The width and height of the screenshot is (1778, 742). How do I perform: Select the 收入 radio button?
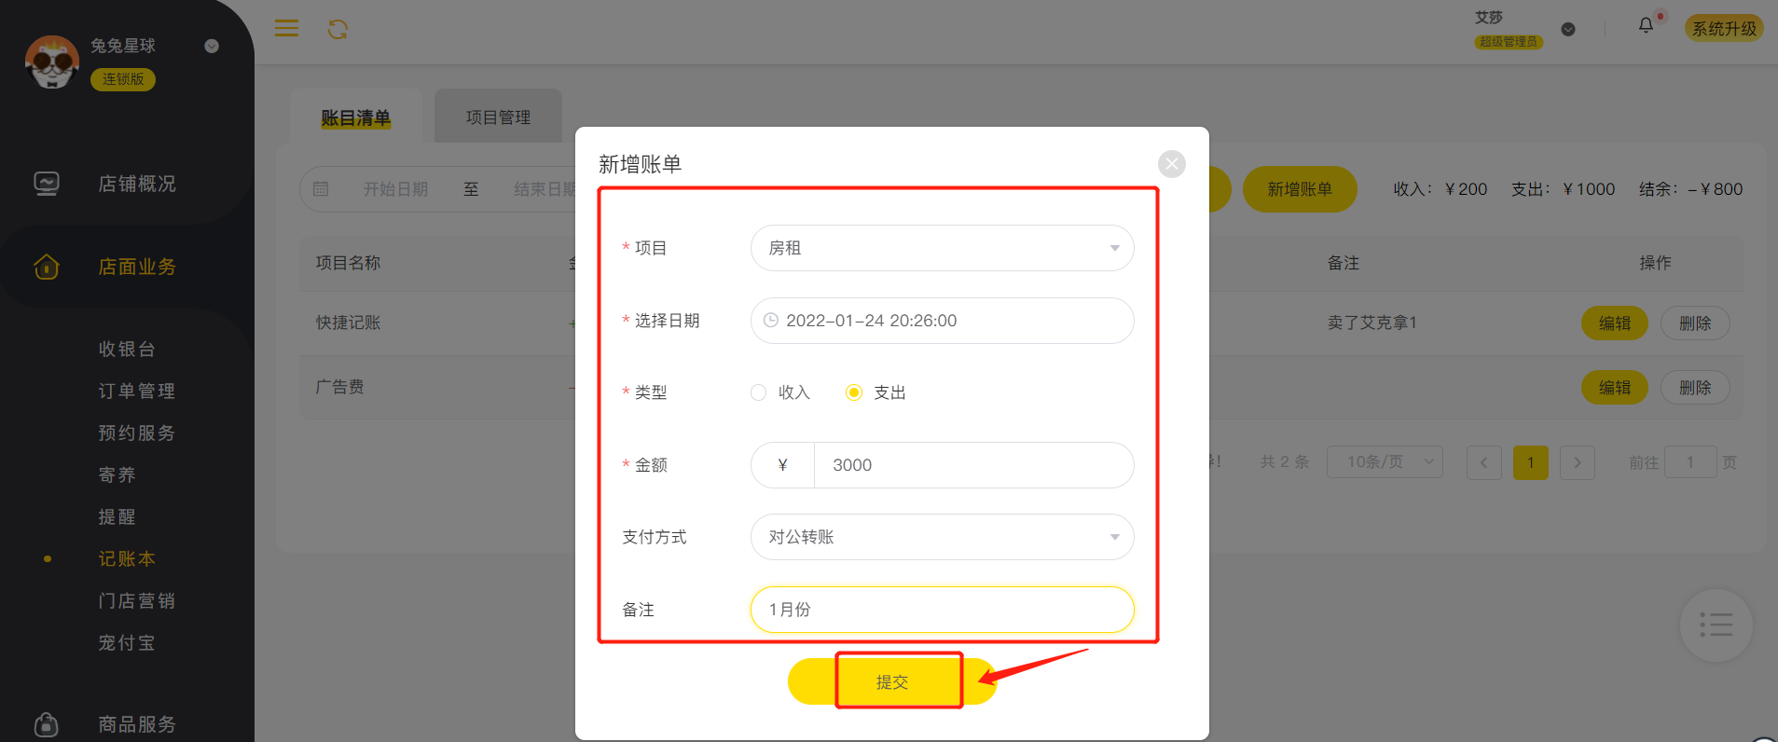click(x=759, y=392)
